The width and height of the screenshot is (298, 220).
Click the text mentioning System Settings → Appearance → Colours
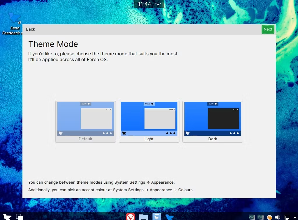pyautogui.click(x=111, y=190)
